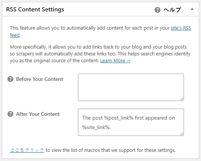Click 'first appeared on' text in After box
The width and height of the screenshot is (201, 161).
pos(155,118)
